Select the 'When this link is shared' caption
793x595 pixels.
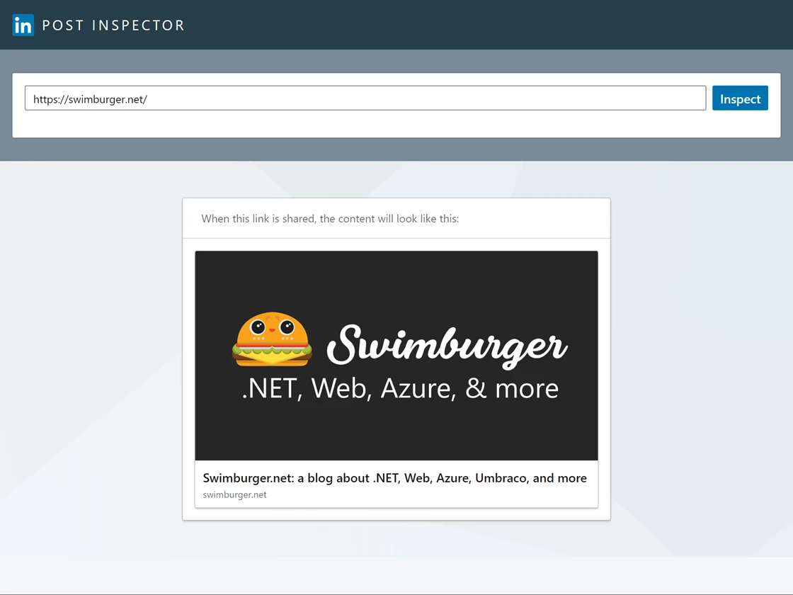(330, 219)
